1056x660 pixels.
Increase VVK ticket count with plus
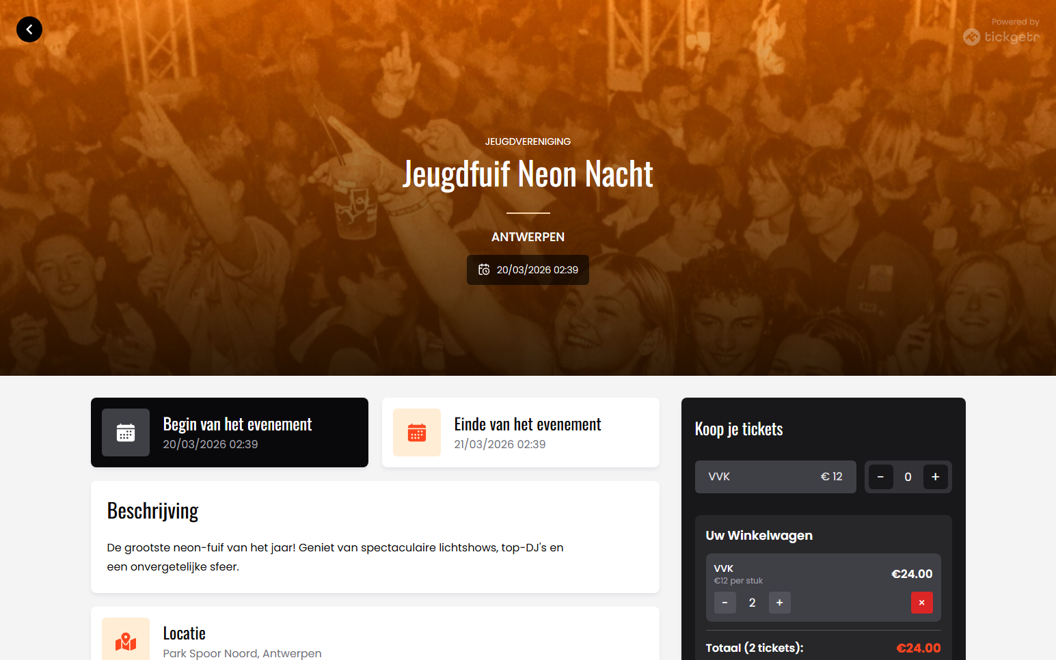tap(935, 477)
